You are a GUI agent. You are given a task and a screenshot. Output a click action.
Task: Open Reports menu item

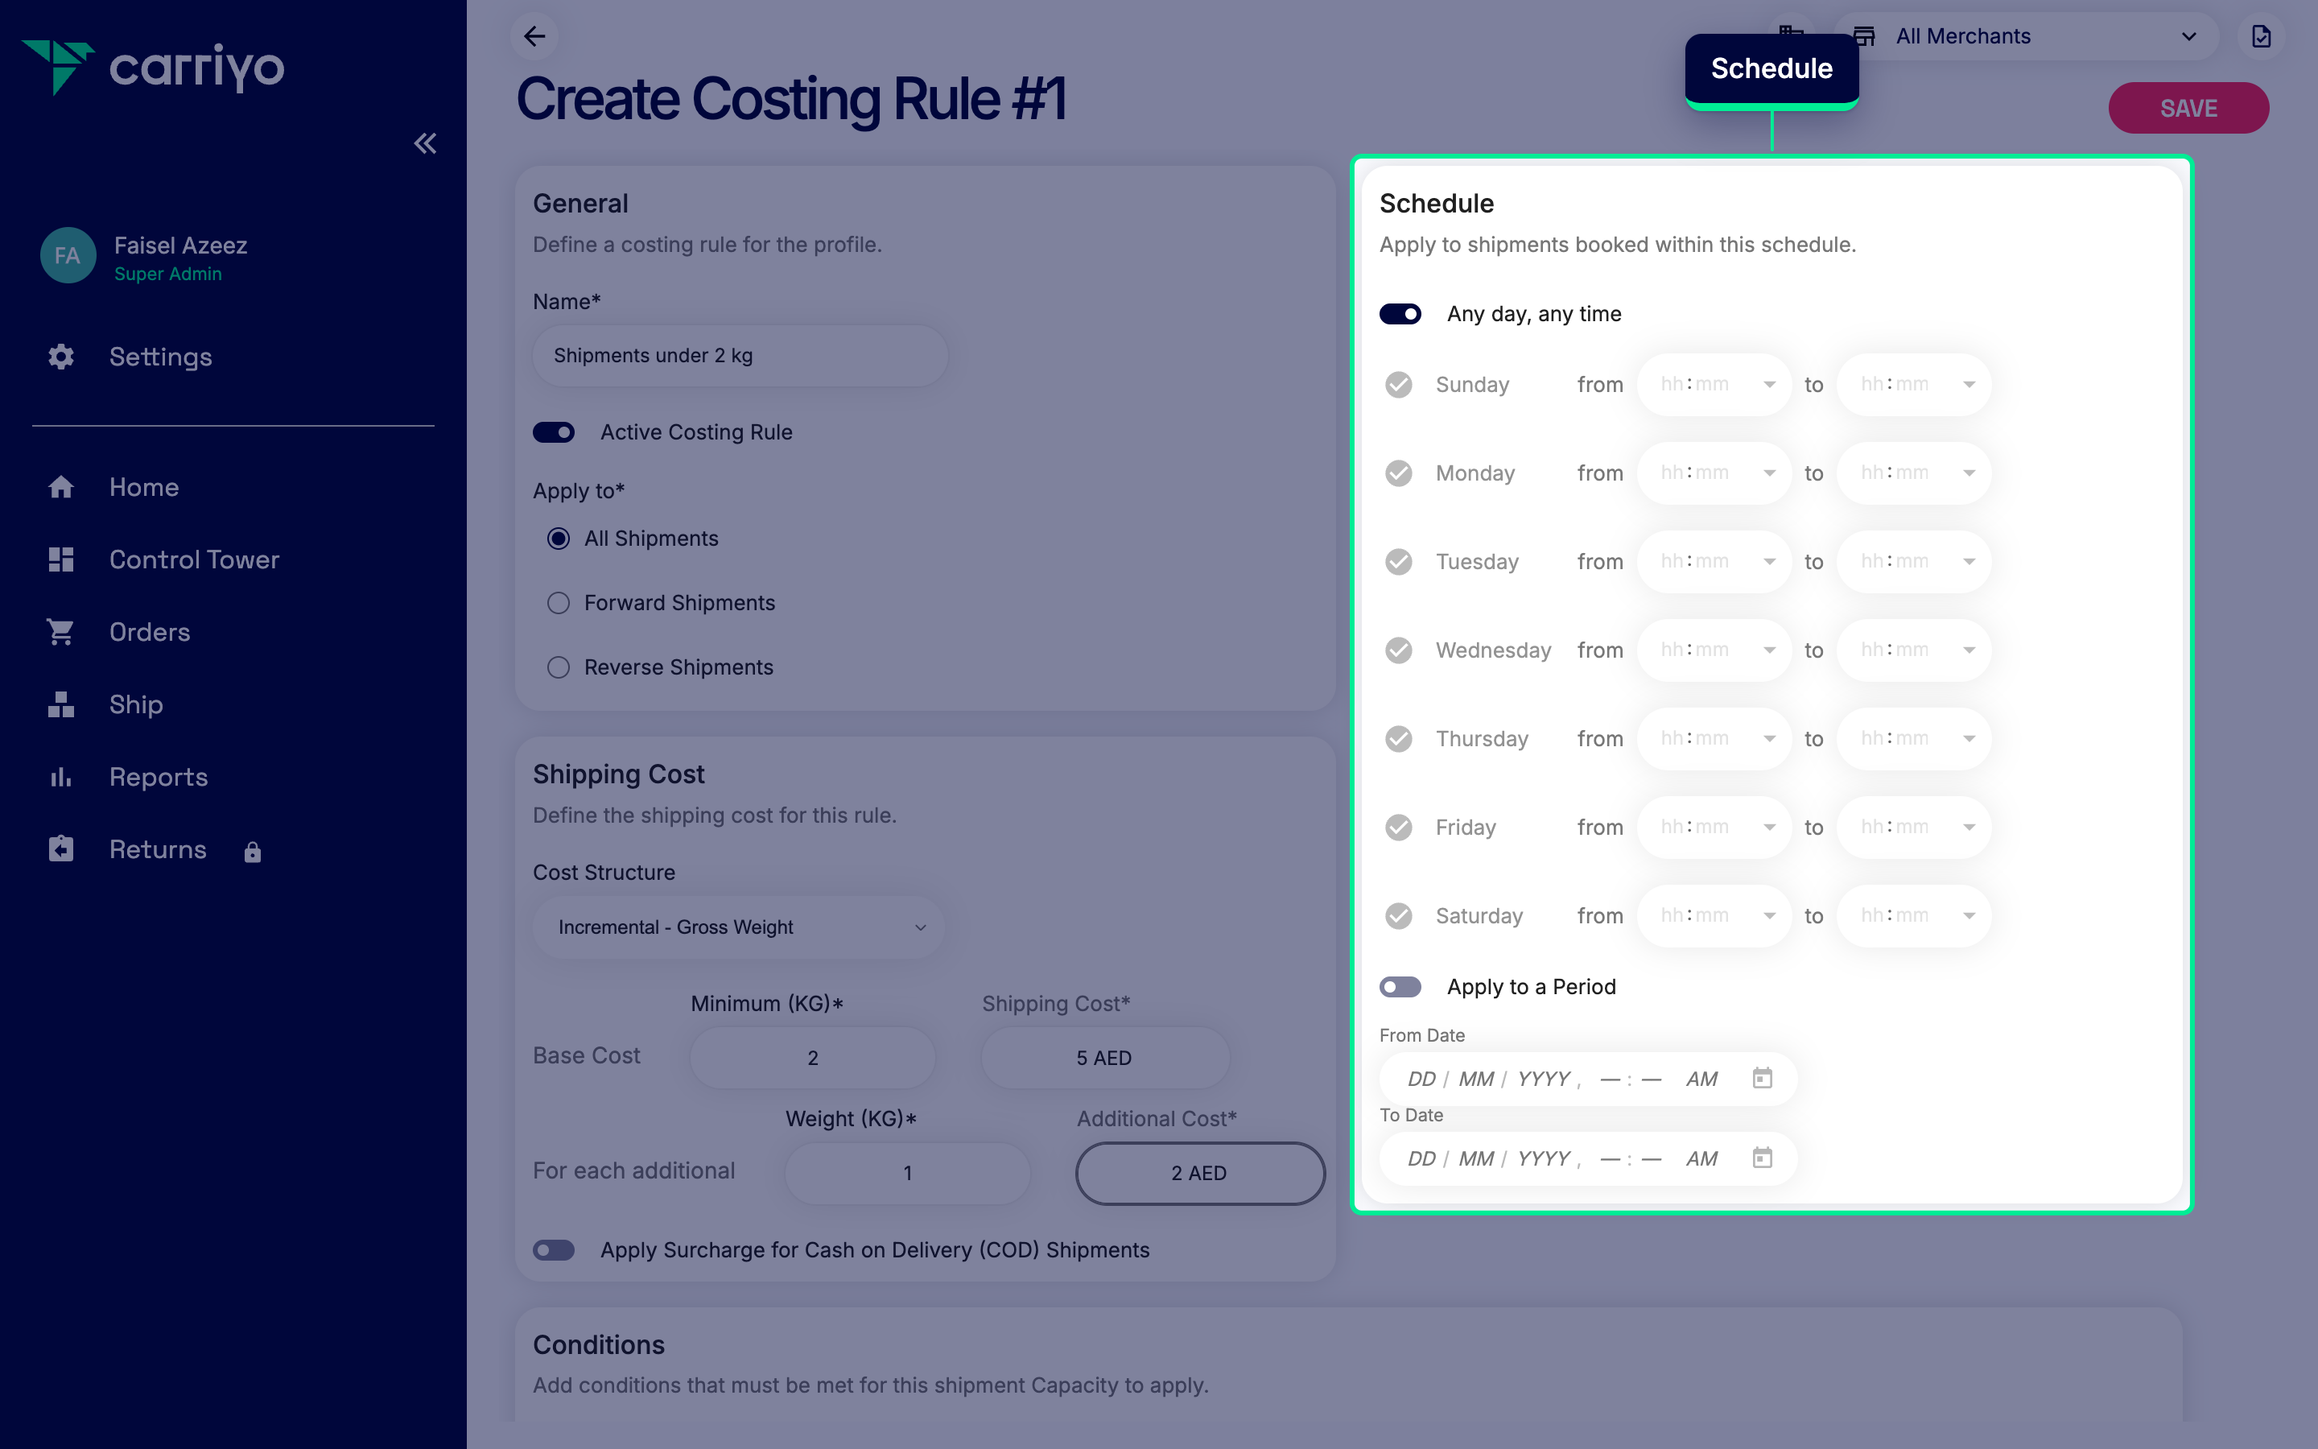click(159, 777)
